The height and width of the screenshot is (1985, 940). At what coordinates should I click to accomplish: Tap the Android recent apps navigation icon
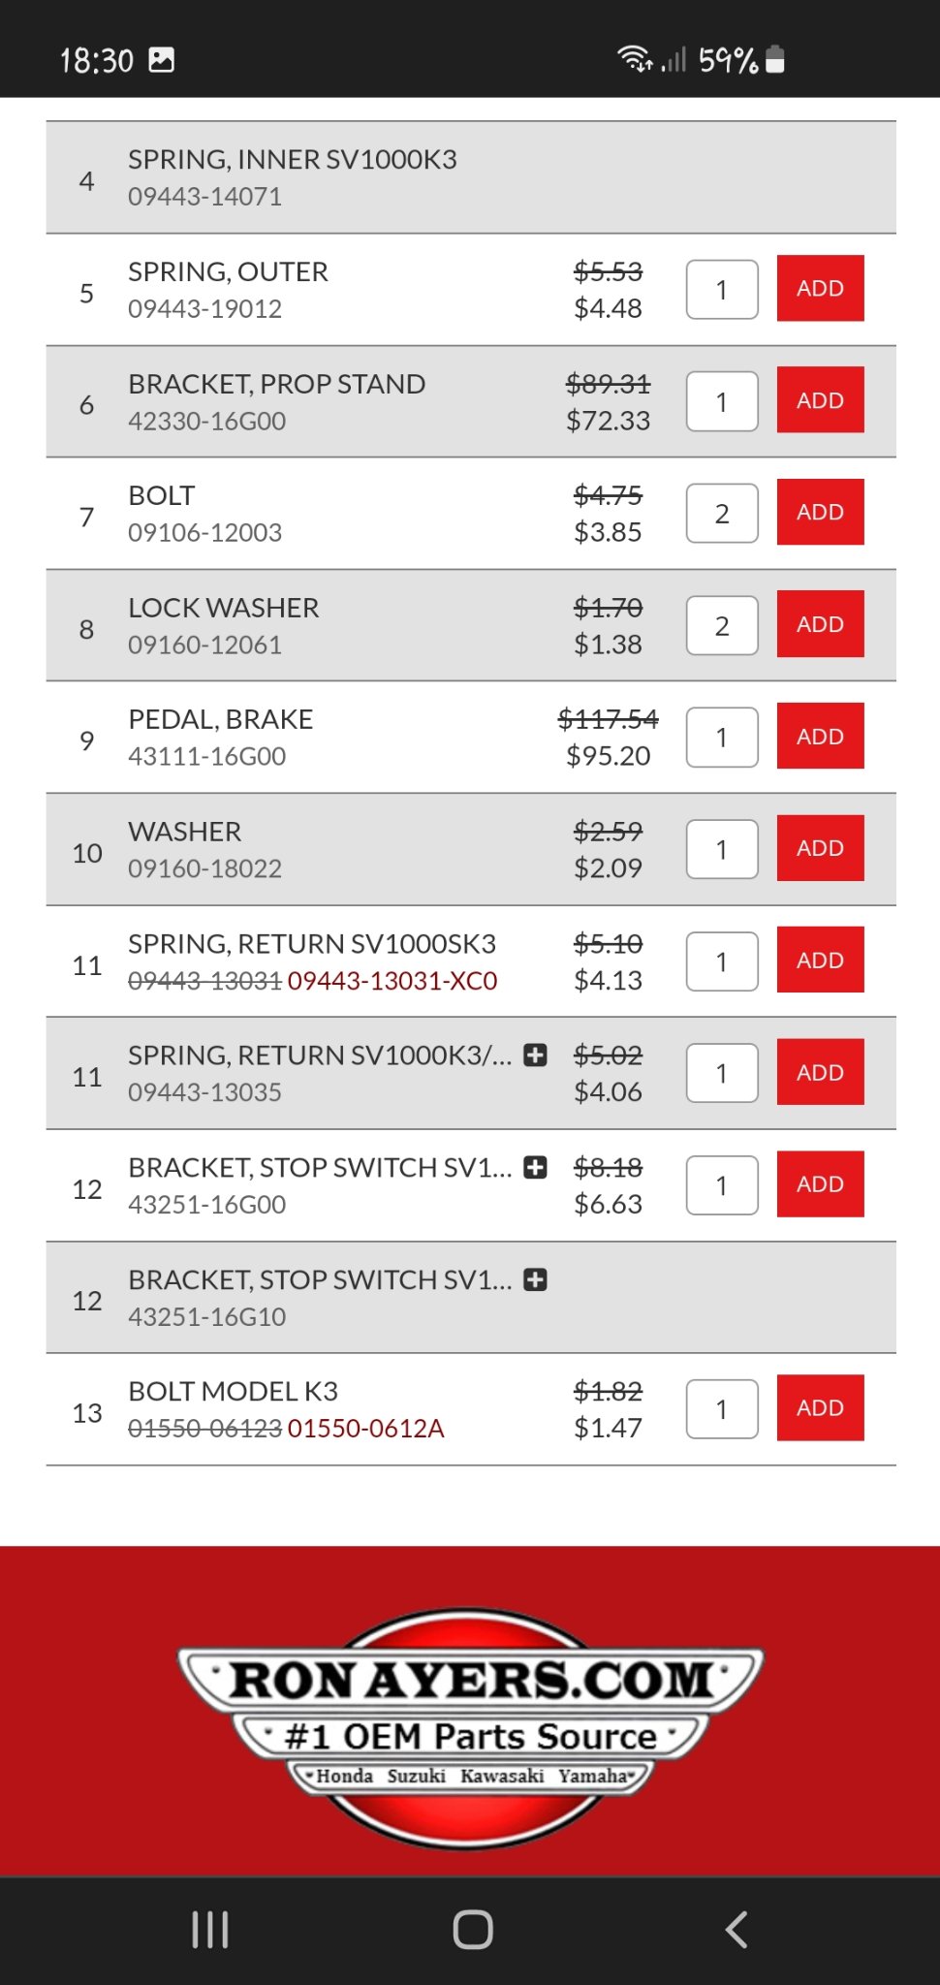pyautogui.click(x=210, y=1929)
